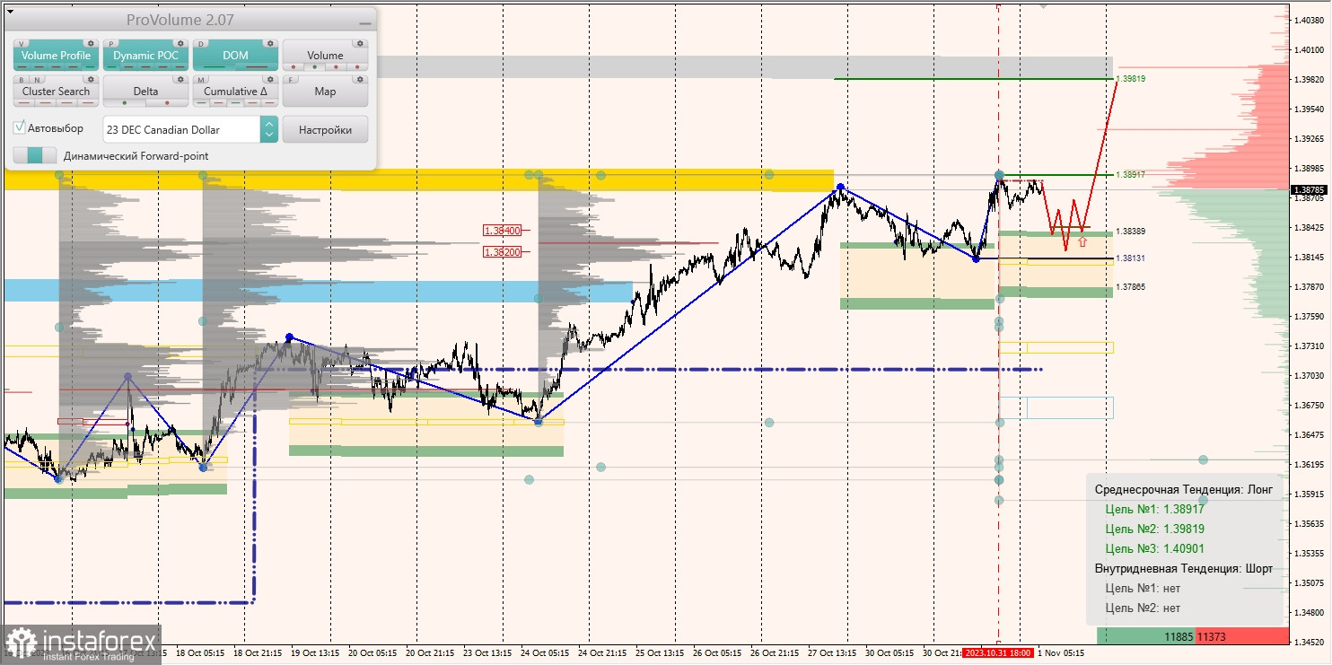
Task: Click the current price tag 1.38785
Action: (x=1310, y=189)
